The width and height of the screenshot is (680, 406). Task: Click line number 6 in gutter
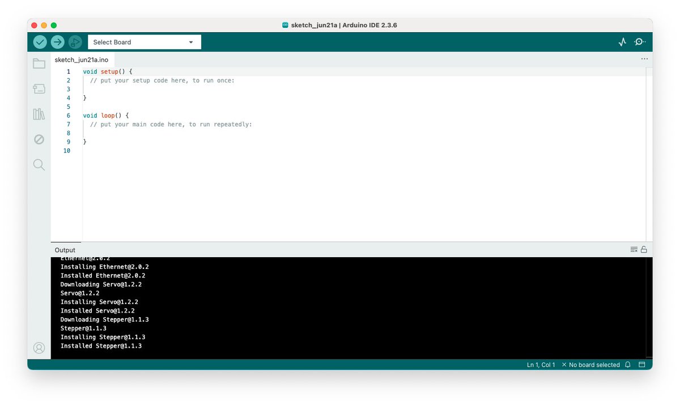[x=69, y=116]
